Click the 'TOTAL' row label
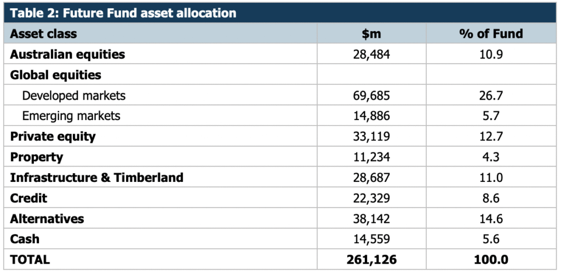 tap(30, 260)
